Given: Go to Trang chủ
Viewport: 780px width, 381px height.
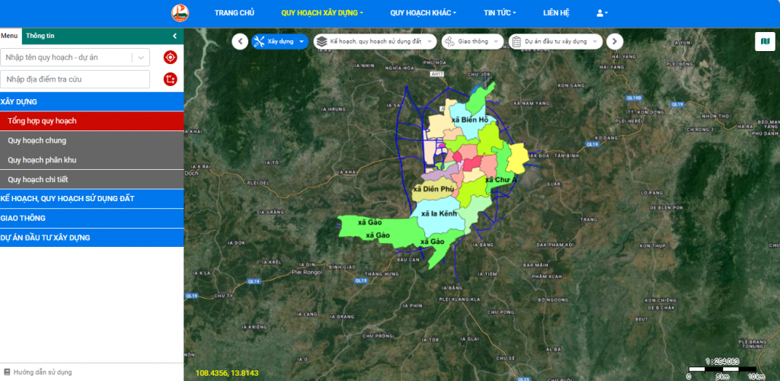Looking at the screenshot, I should 235,13.
